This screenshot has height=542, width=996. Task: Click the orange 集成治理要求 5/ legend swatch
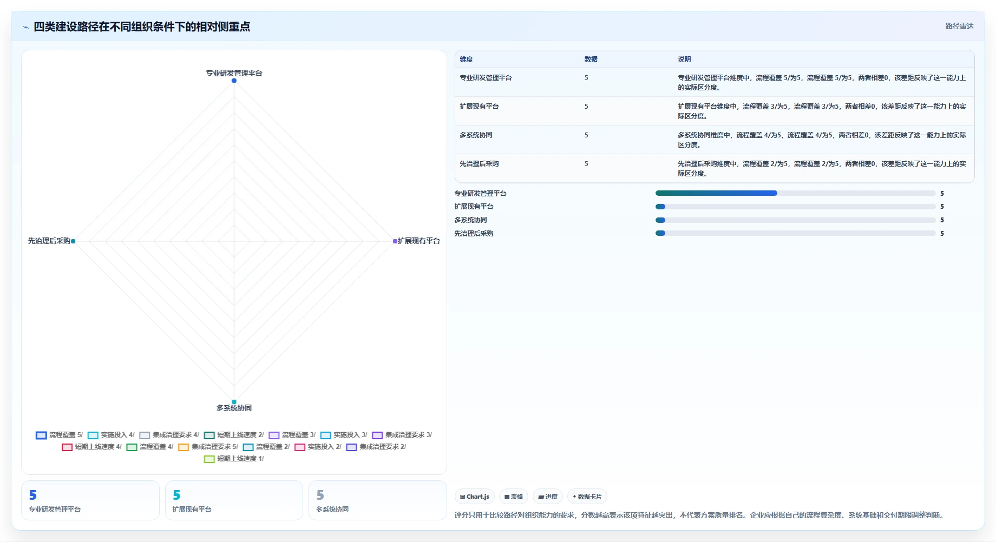click(x=184, y=447)
